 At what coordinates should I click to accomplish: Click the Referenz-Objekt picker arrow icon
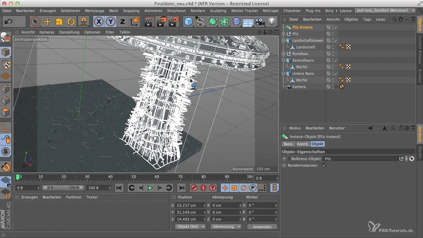point(411,159)
